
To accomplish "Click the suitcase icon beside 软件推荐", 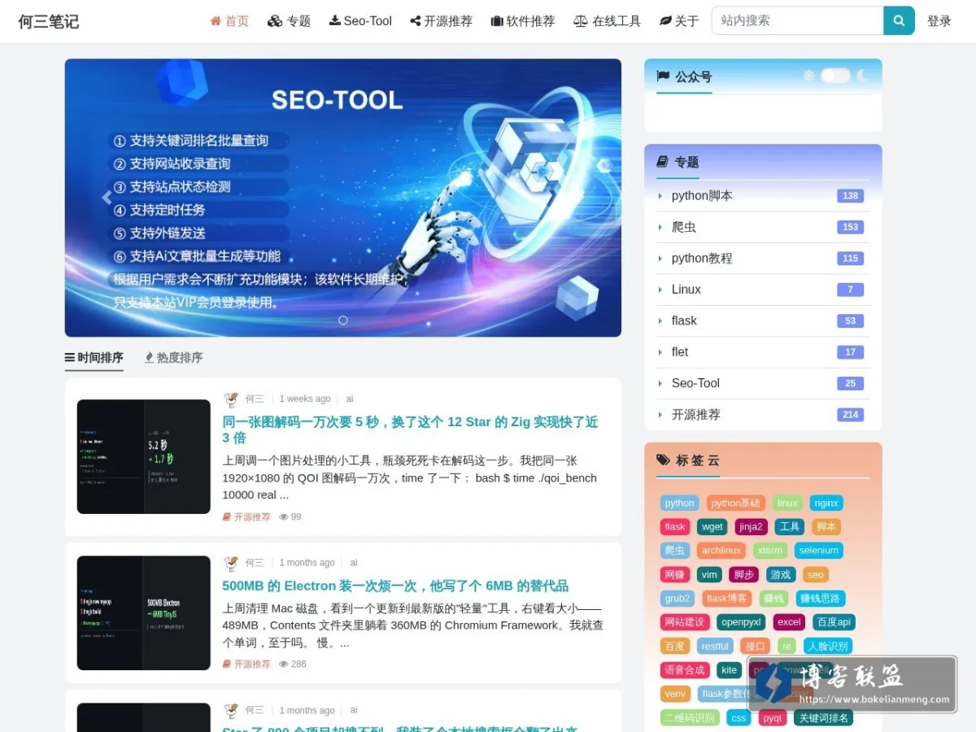I will pyautogui.click(x=497, y=21).
